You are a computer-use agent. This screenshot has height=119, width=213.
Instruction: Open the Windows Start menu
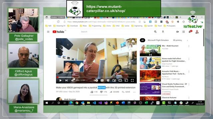(x=47, y=103)
